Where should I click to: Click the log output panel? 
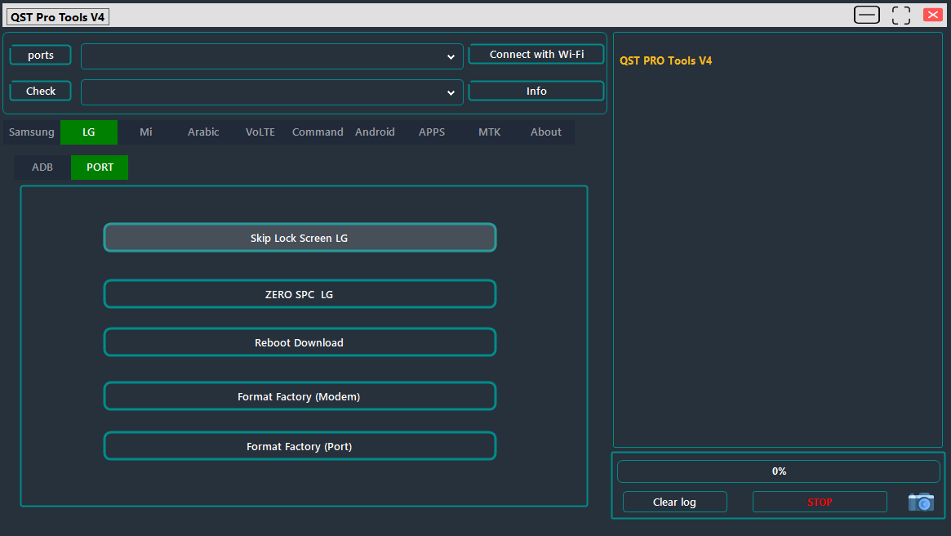coord(778,245)
